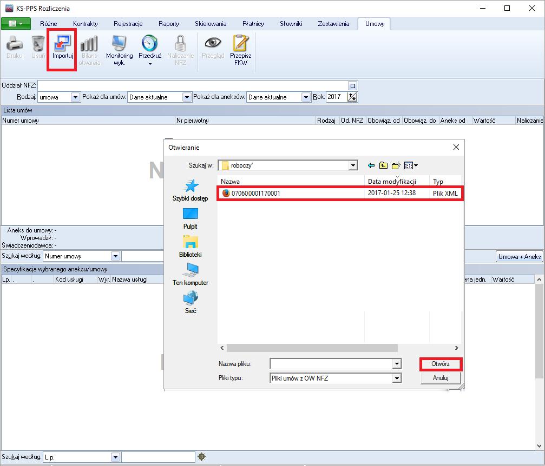Screen dimensions: 545x466
Task: Click the dialog horizontal scrollbar
Action: click(312, 348)
